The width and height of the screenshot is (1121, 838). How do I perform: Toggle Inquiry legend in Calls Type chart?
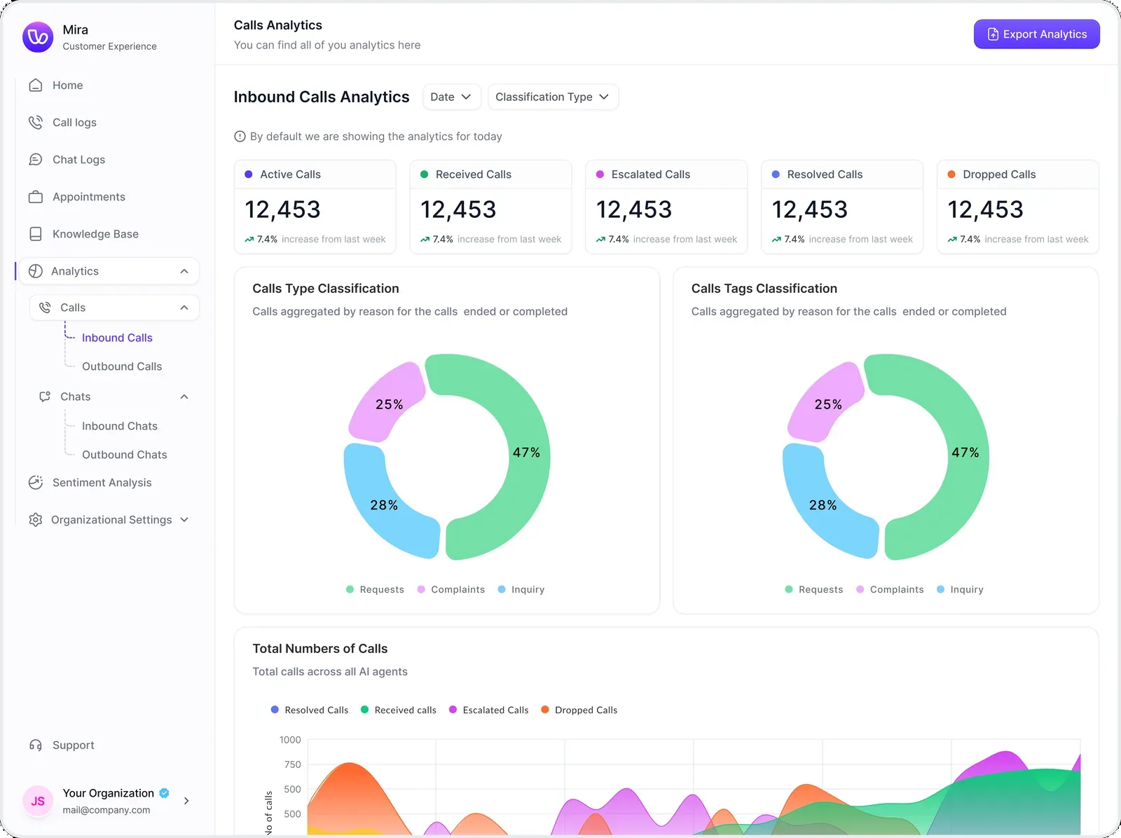(521, 590)
